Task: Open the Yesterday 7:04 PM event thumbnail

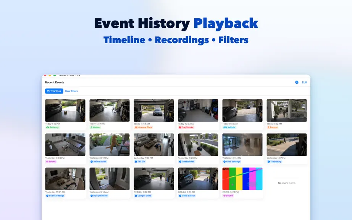Action: pos(154,145)
